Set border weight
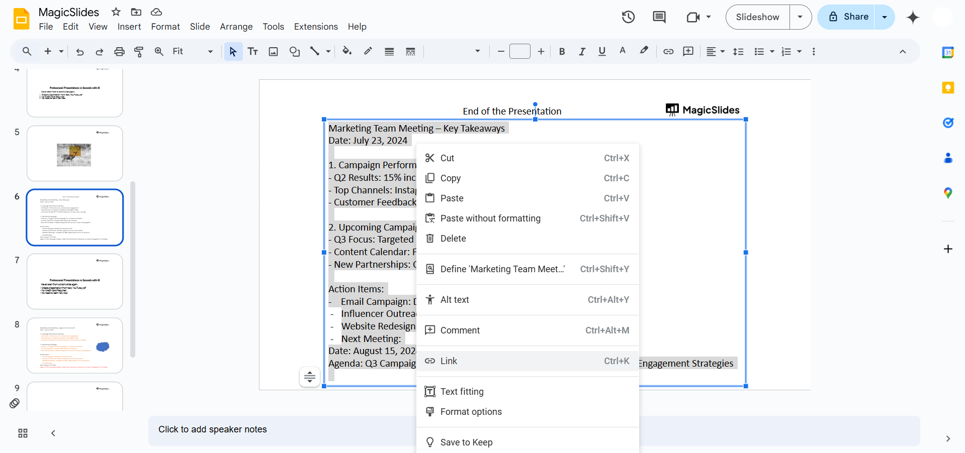The image size is (965, 453). point(389,51)
